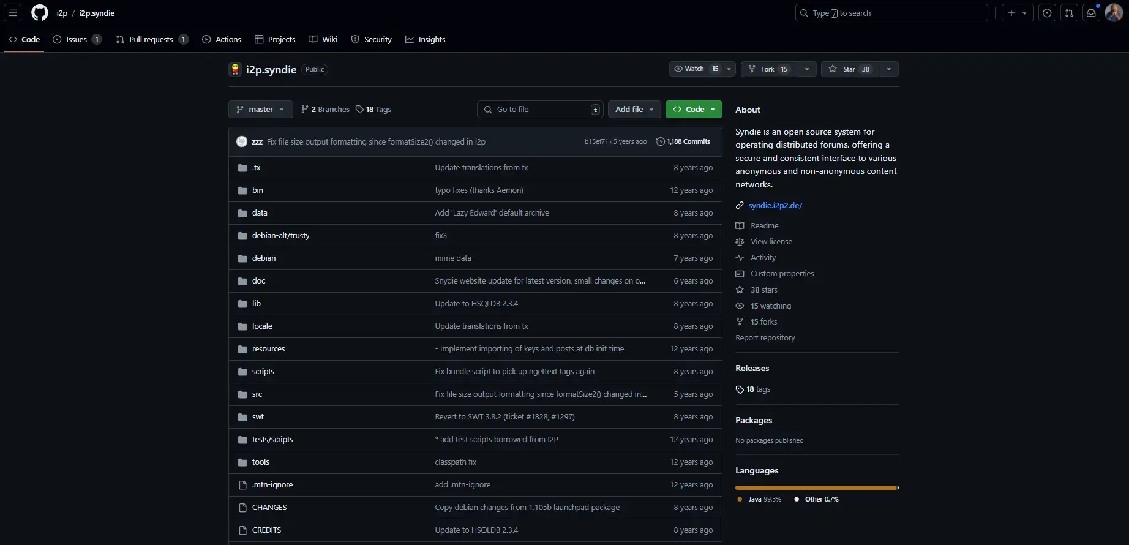
Task: Switch to the Issues tab
Action: [x=77, y=39]
